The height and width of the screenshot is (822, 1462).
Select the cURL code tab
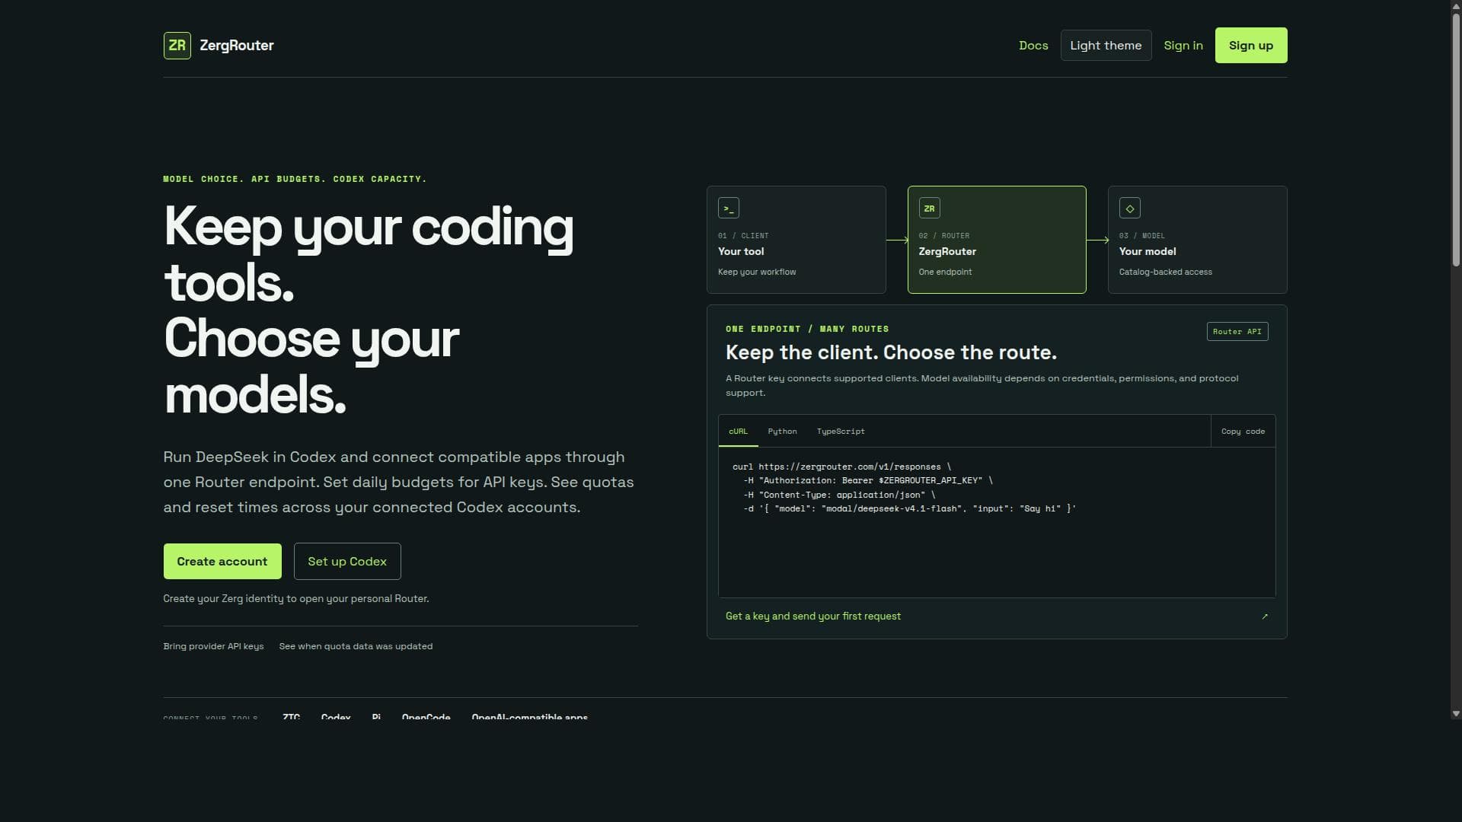tap(738, 432)
